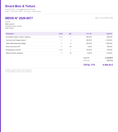
Task: Click the TOTAL TTC amount 6 955,30 €
Action: pyautogui.click(x=108, y=65)
